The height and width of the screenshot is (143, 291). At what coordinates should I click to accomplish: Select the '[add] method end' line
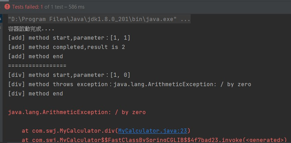click(36, 57)
